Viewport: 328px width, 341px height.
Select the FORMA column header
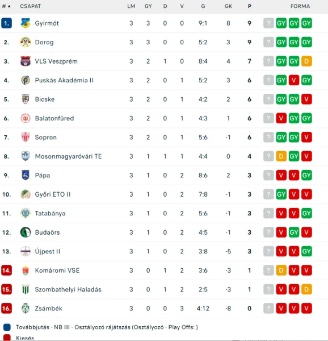[x=300, y=6]
